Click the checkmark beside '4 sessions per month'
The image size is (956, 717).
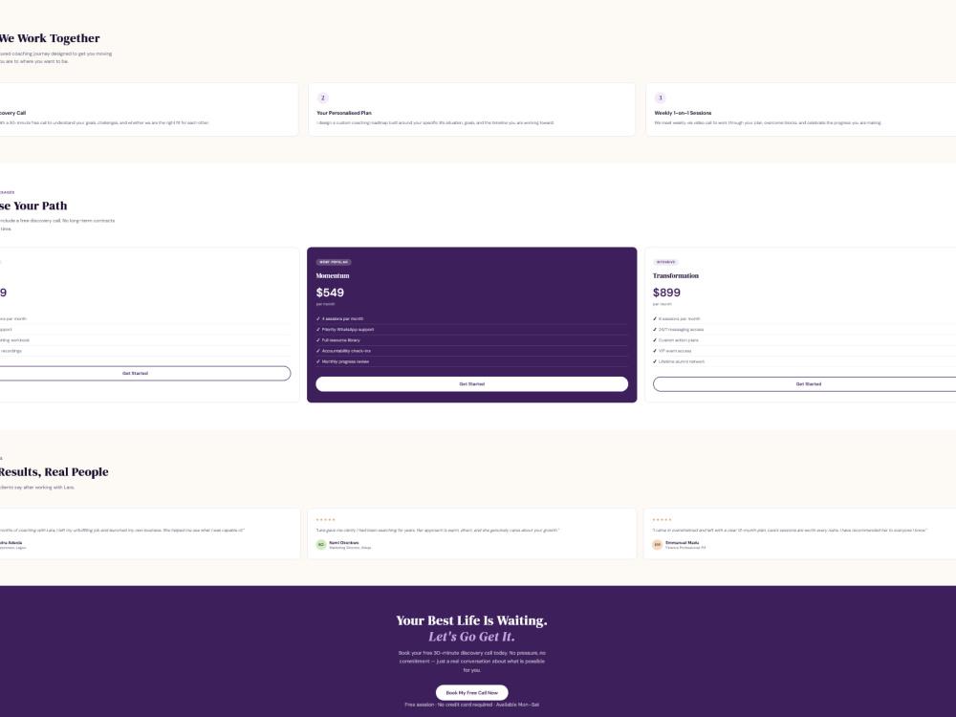coord(318,319)
